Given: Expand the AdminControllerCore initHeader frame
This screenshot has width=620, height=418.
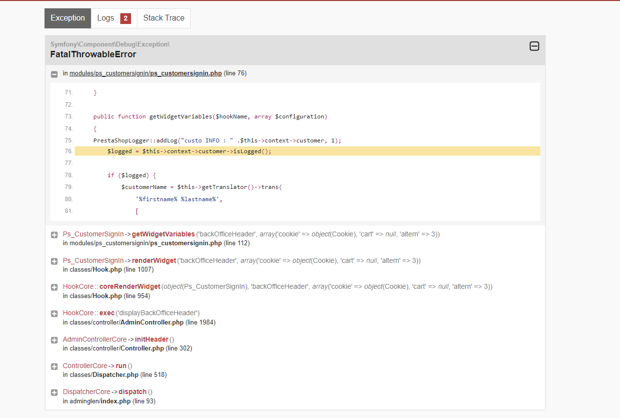Looking at the screenshot, I should coord(54,340).
